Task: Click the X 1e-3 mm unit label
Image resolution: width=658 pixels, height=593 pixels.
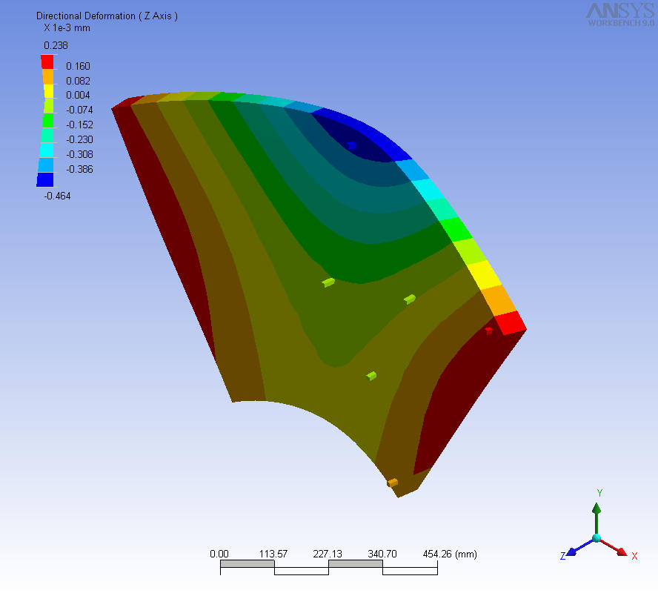Action: 67,28
